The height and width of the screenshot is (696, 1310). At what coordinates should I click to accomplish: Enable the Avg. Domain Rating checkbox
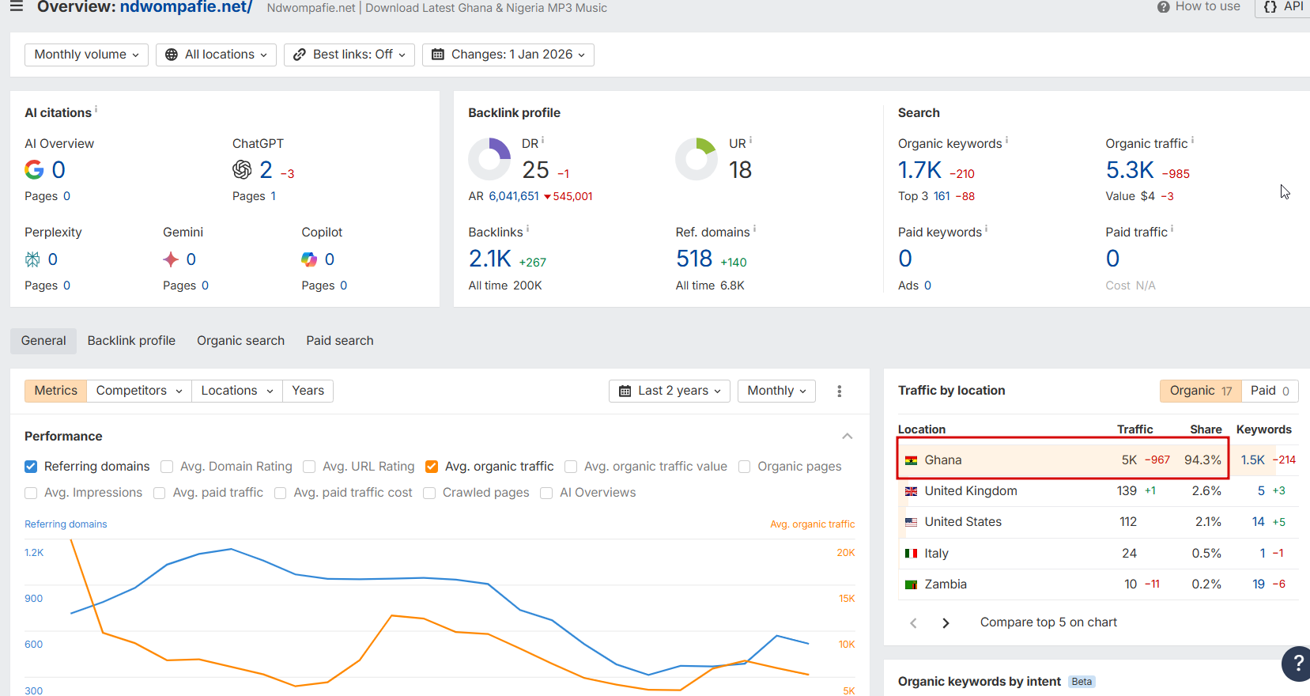pyautogui.click(x=167, y=467)
